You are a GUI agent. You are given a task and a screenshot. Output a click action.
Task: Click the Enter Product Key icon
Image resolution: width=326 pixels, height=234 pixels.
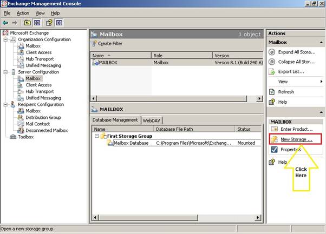(x=274, y=129)
